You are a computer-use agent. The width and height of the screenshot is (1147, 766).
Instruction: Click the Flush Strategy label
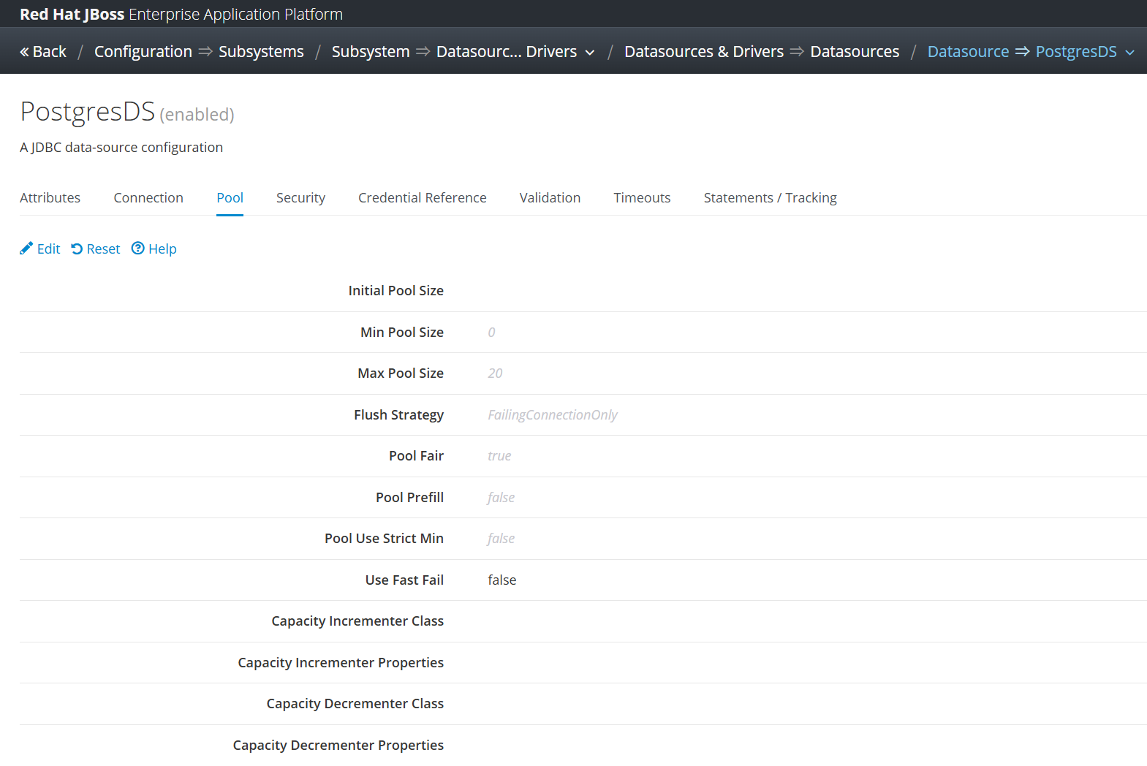(399, 415)
